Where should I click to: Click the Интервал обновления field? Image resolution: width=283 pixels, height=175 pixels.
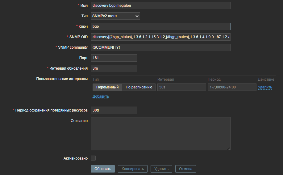coord(114,68)
